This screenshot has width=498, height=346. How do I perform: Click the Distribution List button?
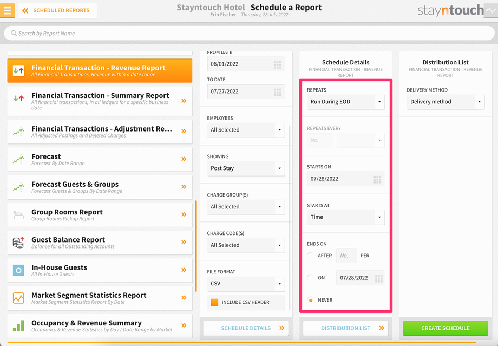tap(345, 328)
